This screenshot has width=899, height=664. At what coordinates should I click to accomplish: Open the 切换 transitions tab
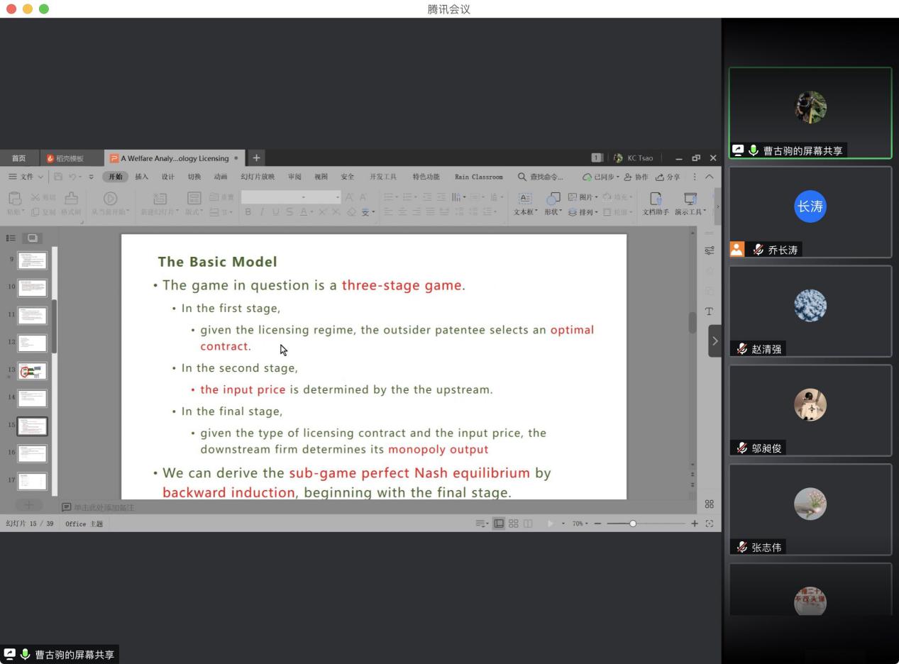pyautogui.click(x=194, y=177)
